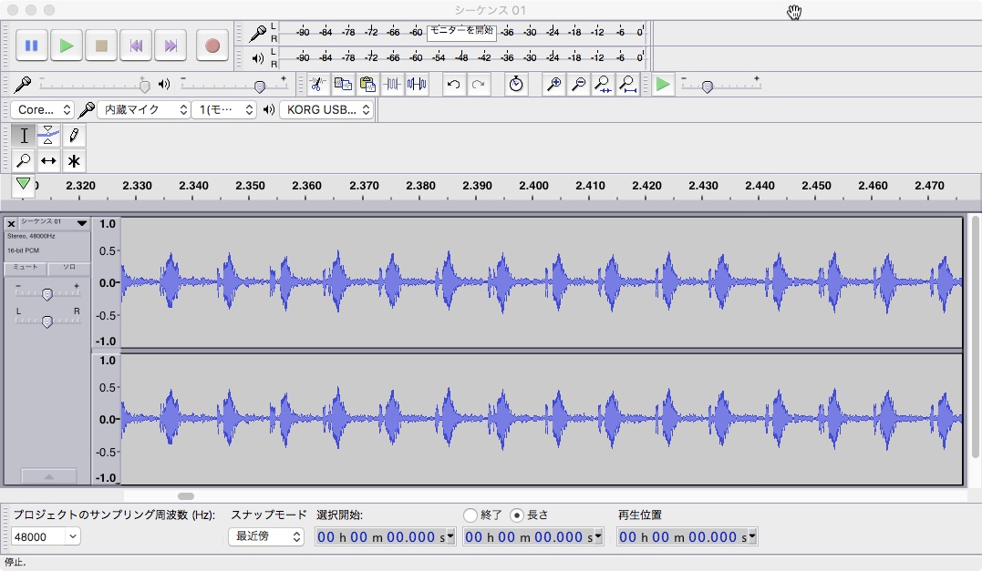Click the 2.400 mark on timeline ruler
The height and width of the screenshot is (571, 982).
tap(533, 186)
